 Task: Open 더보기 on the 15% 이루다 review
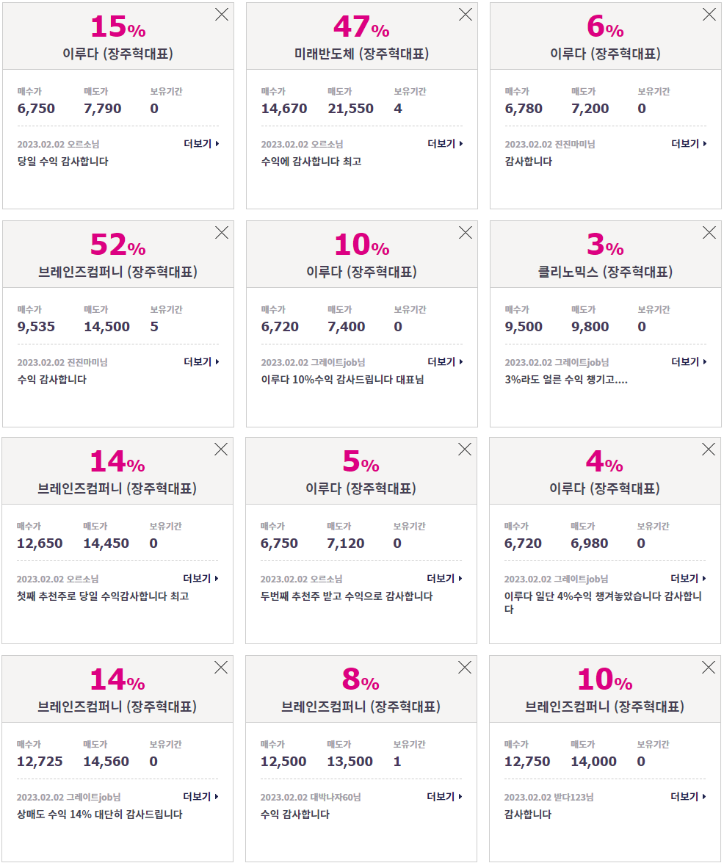201,144
